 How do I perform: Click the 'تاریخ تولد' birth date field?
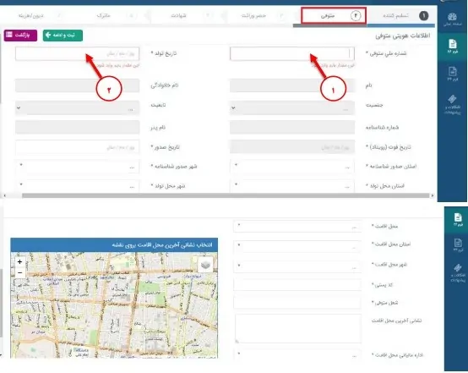[78, 54]
